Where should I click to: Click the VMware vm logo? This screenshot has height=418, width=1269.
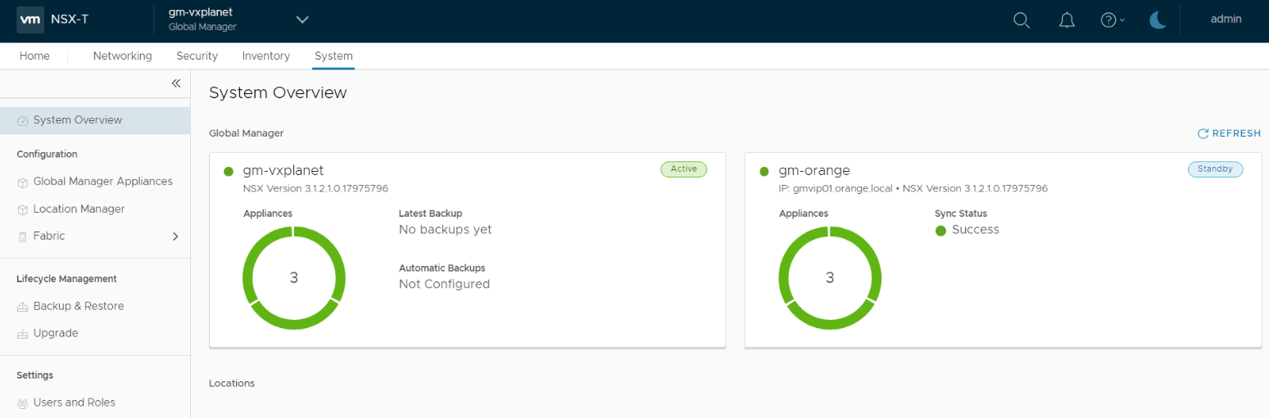click(30, 20)
